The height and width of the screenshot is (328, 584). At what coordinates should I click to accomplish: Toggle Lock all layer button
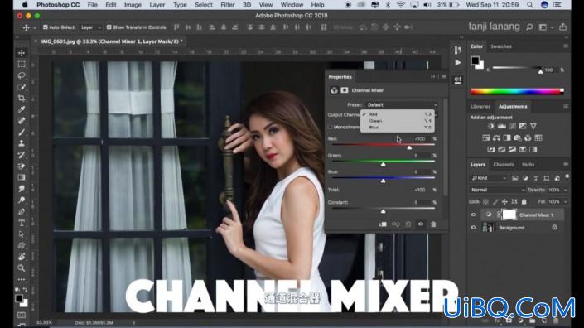(524, 202)
